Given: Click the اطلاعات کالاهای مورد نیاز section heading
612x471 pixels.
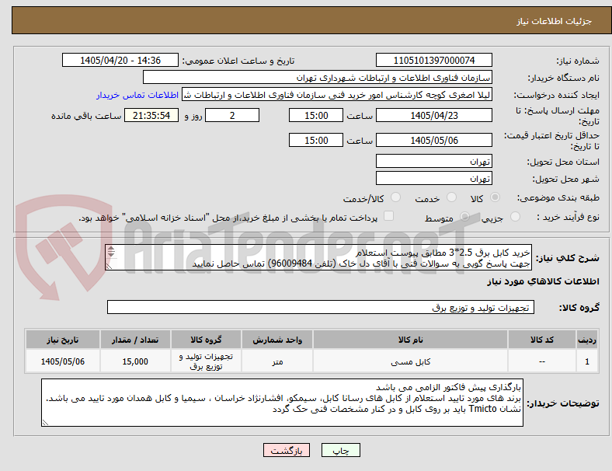Looking at the screenshot, I should [x=543, y=281].
